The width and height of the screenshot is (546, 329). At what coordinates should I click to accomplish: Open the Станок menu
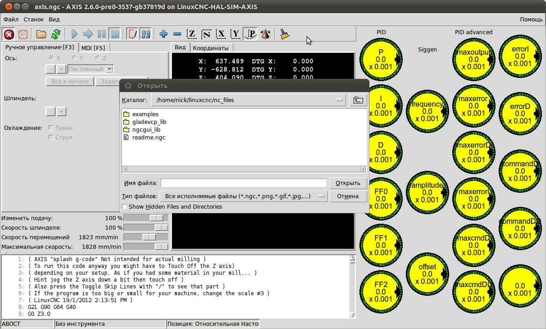[34, 20]
